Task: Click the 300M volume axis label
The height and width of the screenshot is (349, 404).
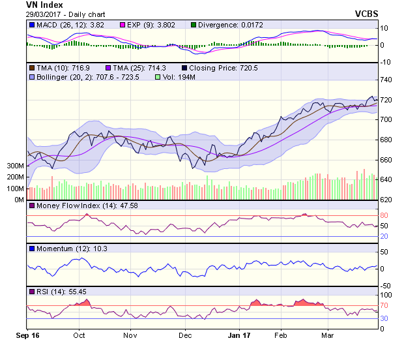Action: pos(16,166)
